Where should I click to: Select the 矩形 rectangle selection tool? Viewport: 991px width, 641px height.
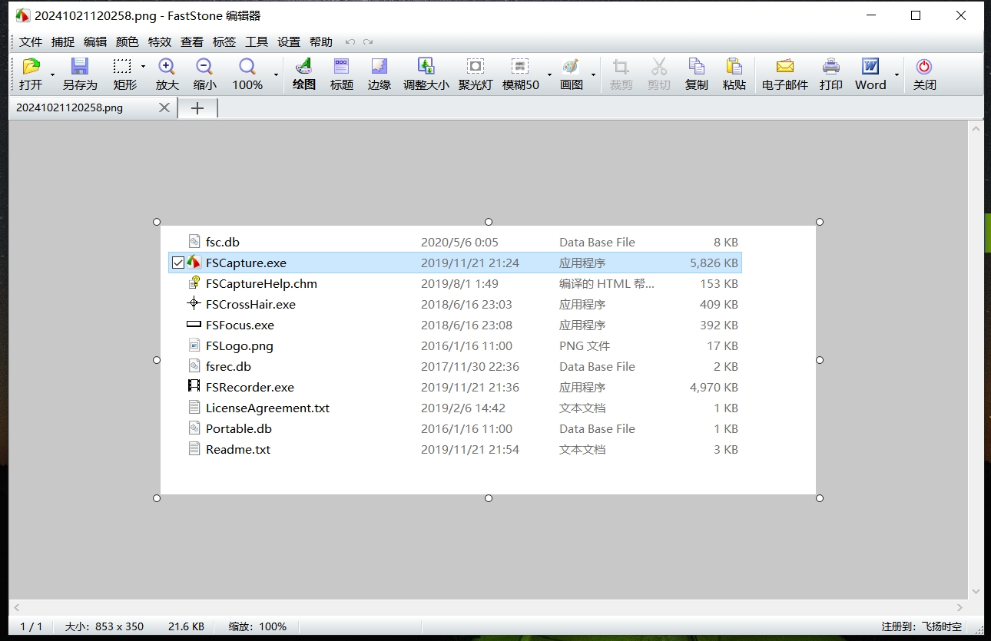(123, 67)
